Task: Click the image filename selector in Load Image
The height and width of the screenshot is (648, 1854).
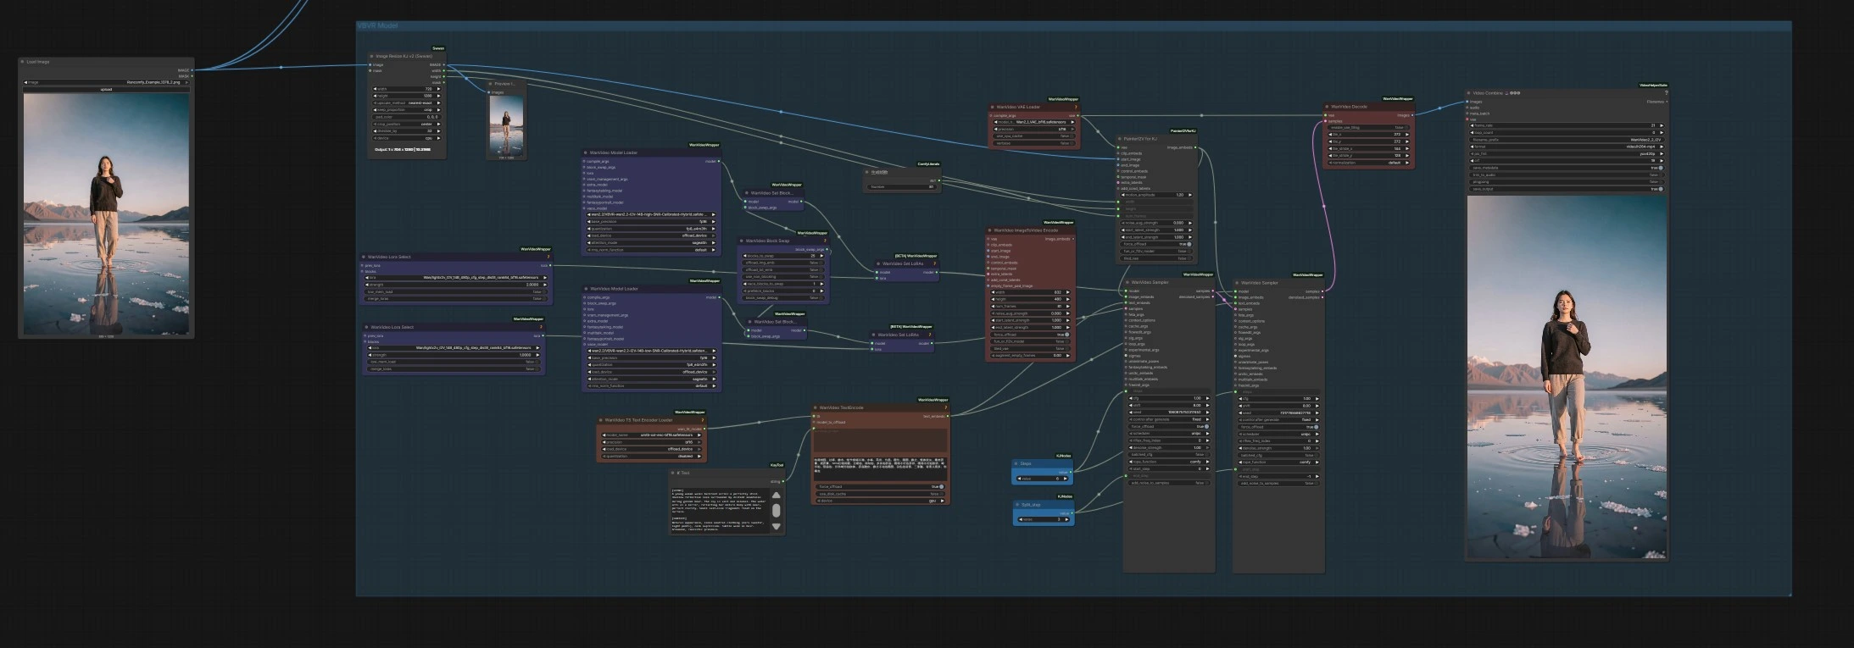Action: (106, 82)
